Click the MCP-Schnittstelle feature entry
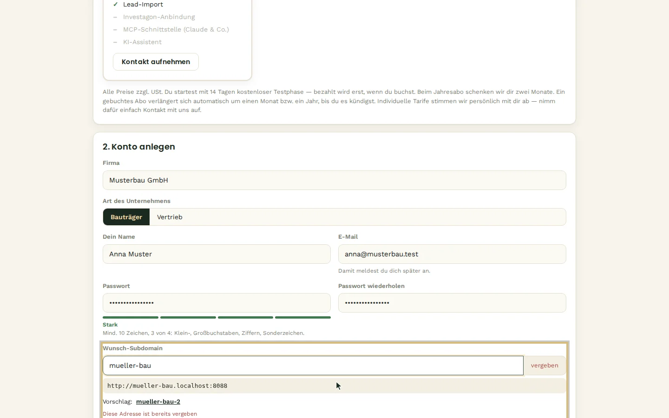The width and height of the screenshot is (669, 418). coord(171,30)
